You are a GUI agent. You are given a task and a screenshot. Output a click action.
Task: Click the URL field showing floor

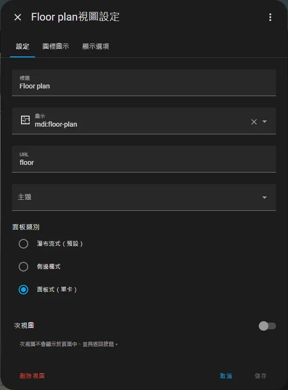(144, 159)
